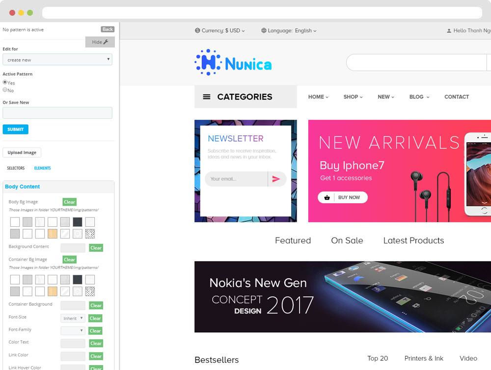This screenshot has width=491, height=370.
Task: Select the Featured products tab
Action: coord(293,240)
